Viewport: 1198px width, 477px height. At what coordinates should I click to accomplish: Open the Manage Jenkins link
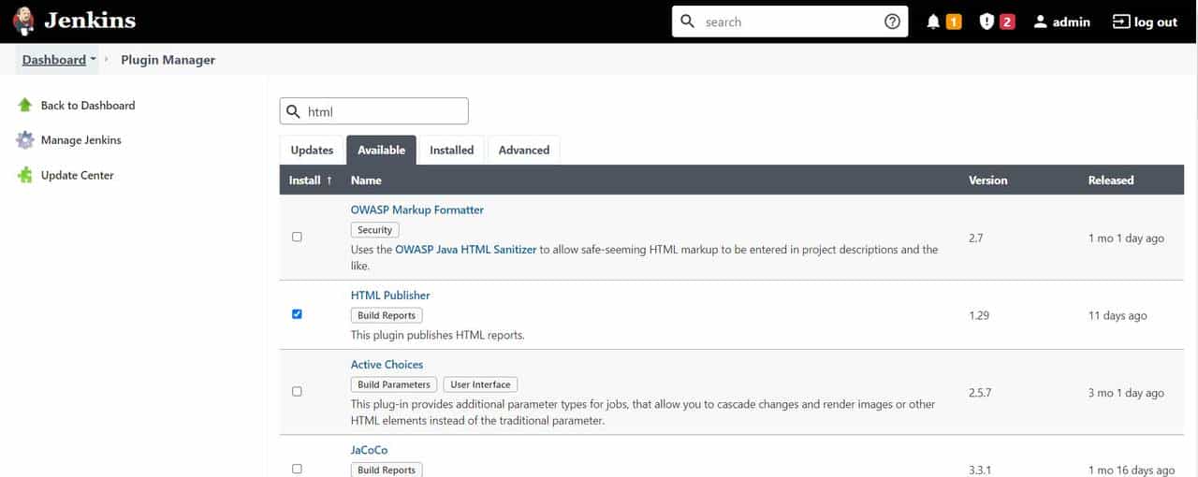(x=81, y=140)
